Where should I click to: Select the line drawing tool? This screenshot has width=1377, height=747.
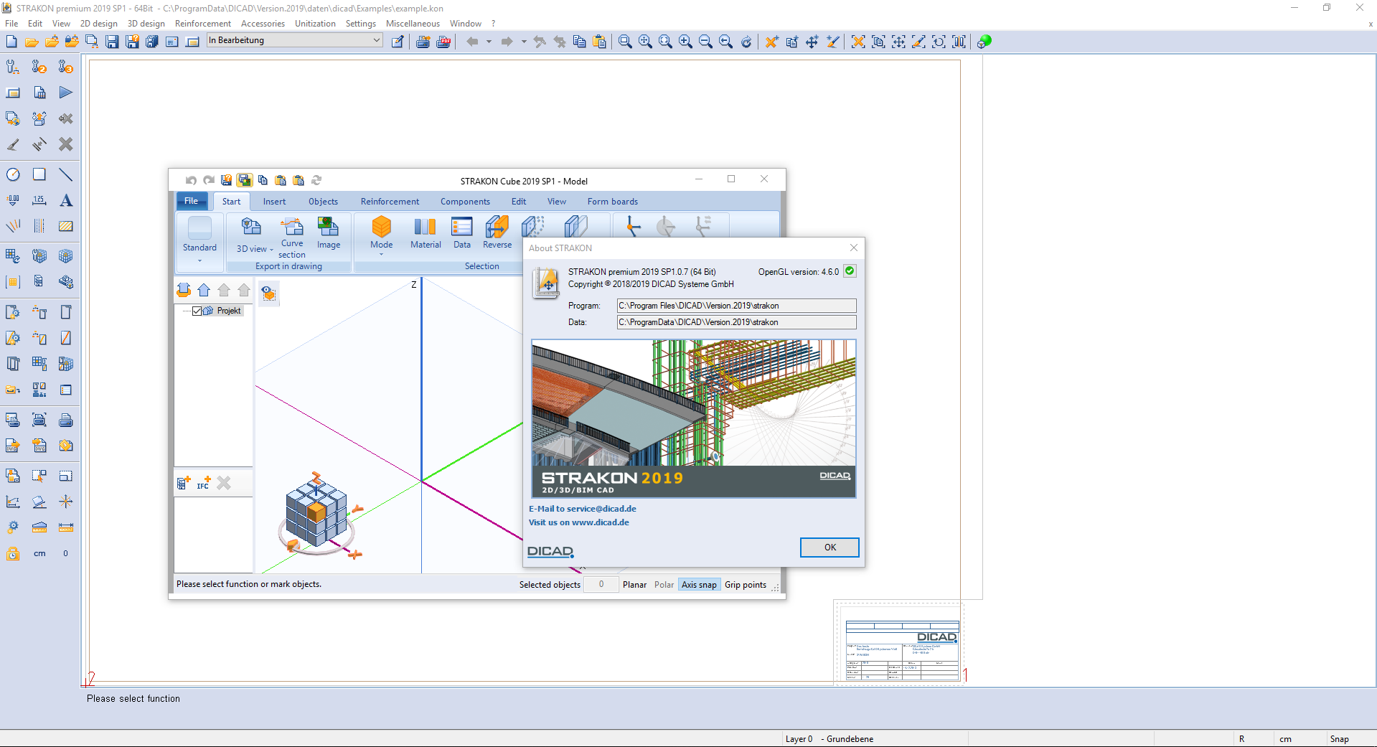click(x=65, y=174)
